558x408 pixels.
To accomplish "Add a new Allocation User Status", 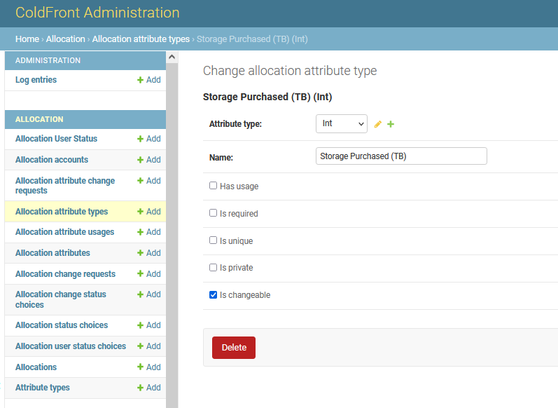I will [x=149, y=139].
